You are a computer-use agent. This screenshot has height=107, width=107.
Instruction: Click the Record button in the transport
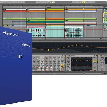click(x=50, y=2)
